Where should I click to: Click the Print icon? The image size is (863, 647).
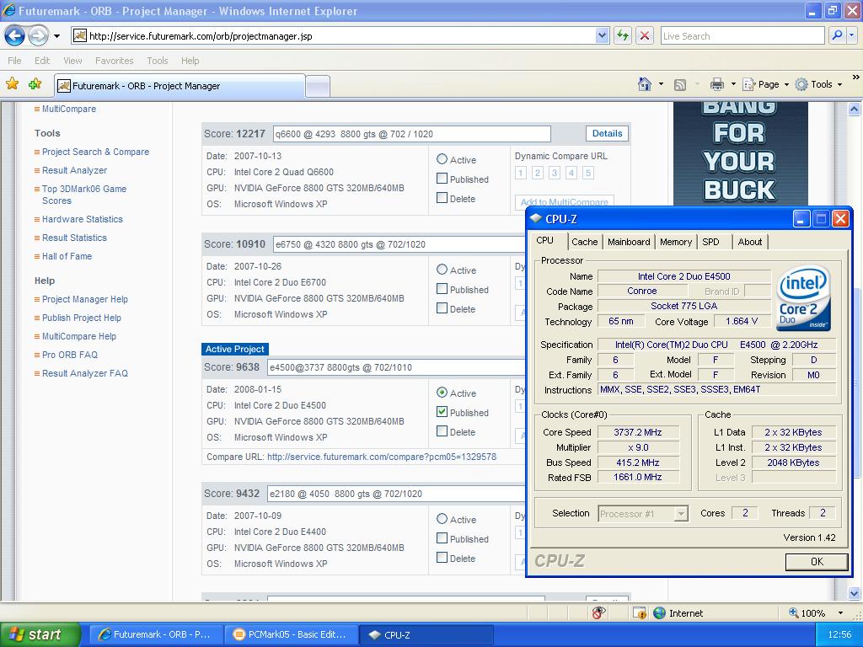click(x=716, y=84)
